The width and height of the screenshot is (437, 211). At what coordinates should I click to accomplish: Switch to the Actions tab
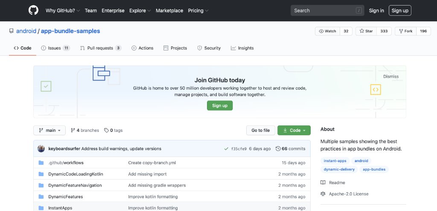point(143,48)
